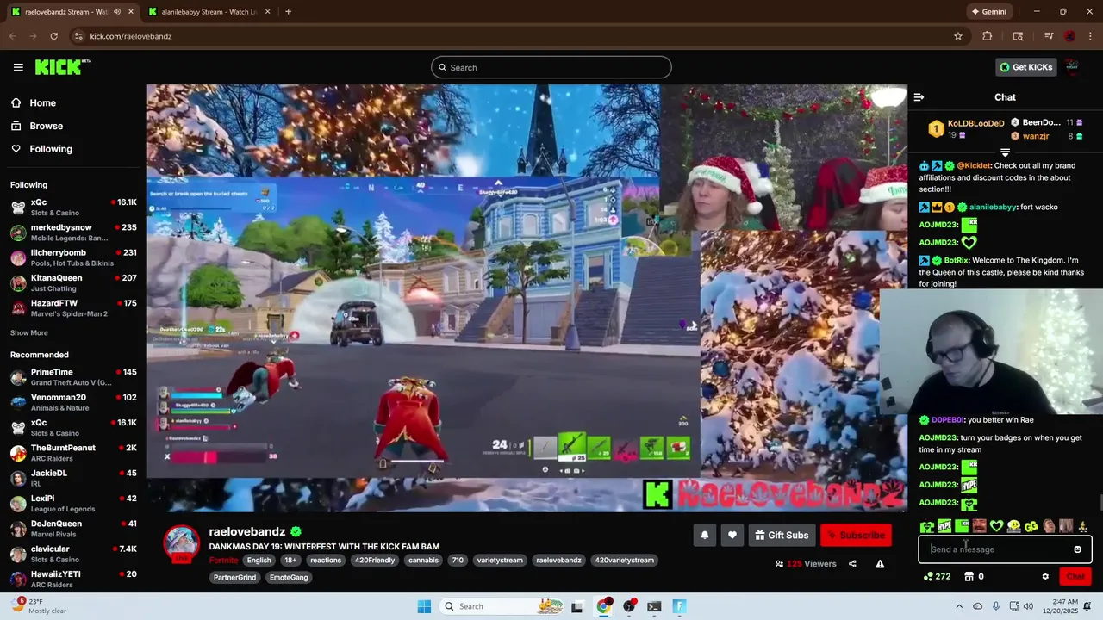The height and width of the screenshot is (620, 1103).
Task: Open terminal app in taskbar
Action: [654, 606]
